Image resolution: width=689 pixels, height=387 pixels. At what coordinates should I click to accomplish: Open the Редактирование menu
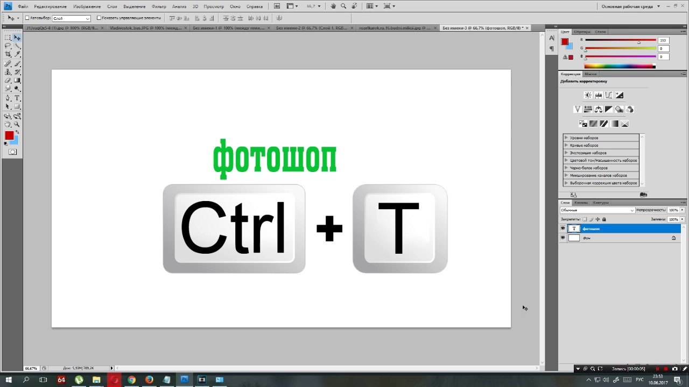[x=50, y=6]
